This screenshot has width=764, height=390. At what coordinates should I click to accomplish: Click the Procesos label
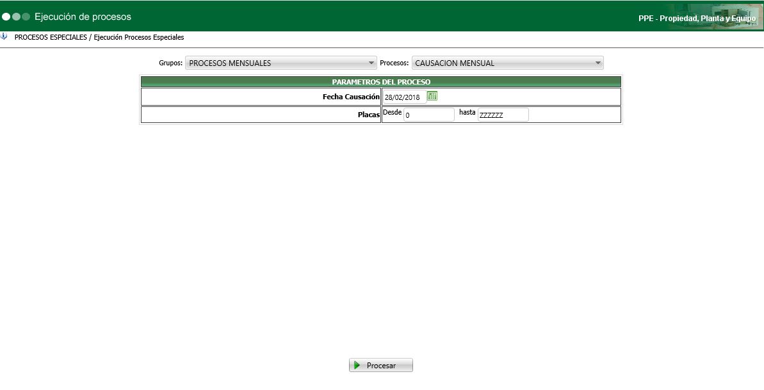pos(394,63)
